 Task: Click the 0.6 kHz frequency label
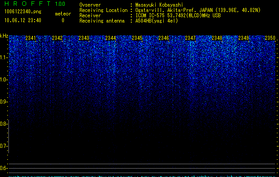point(4,168)
